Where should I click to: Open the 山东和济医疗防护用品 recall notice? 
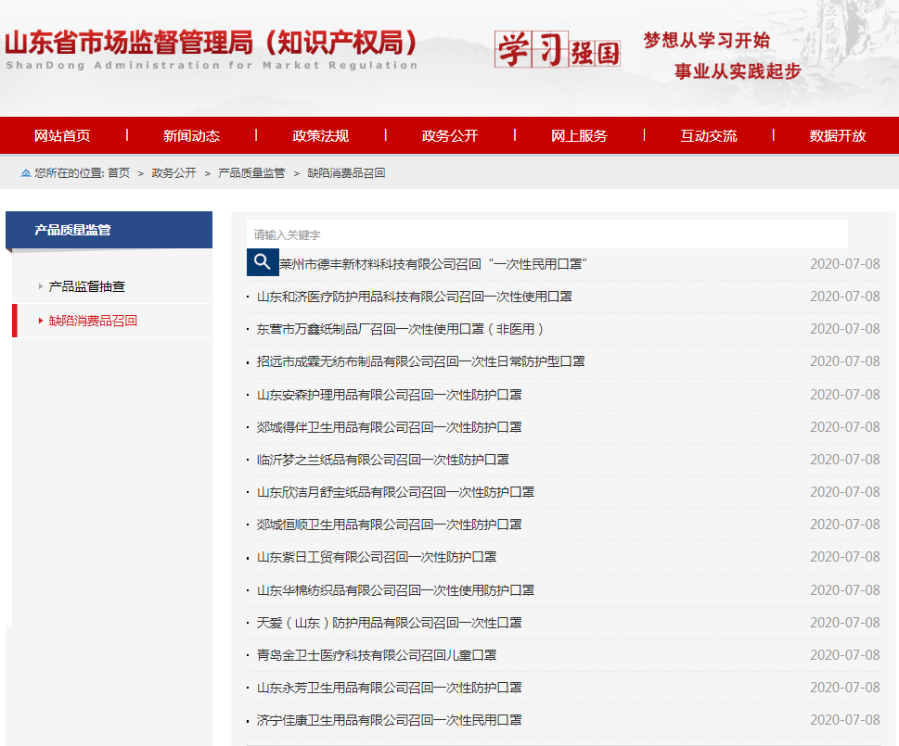(414, 297)
